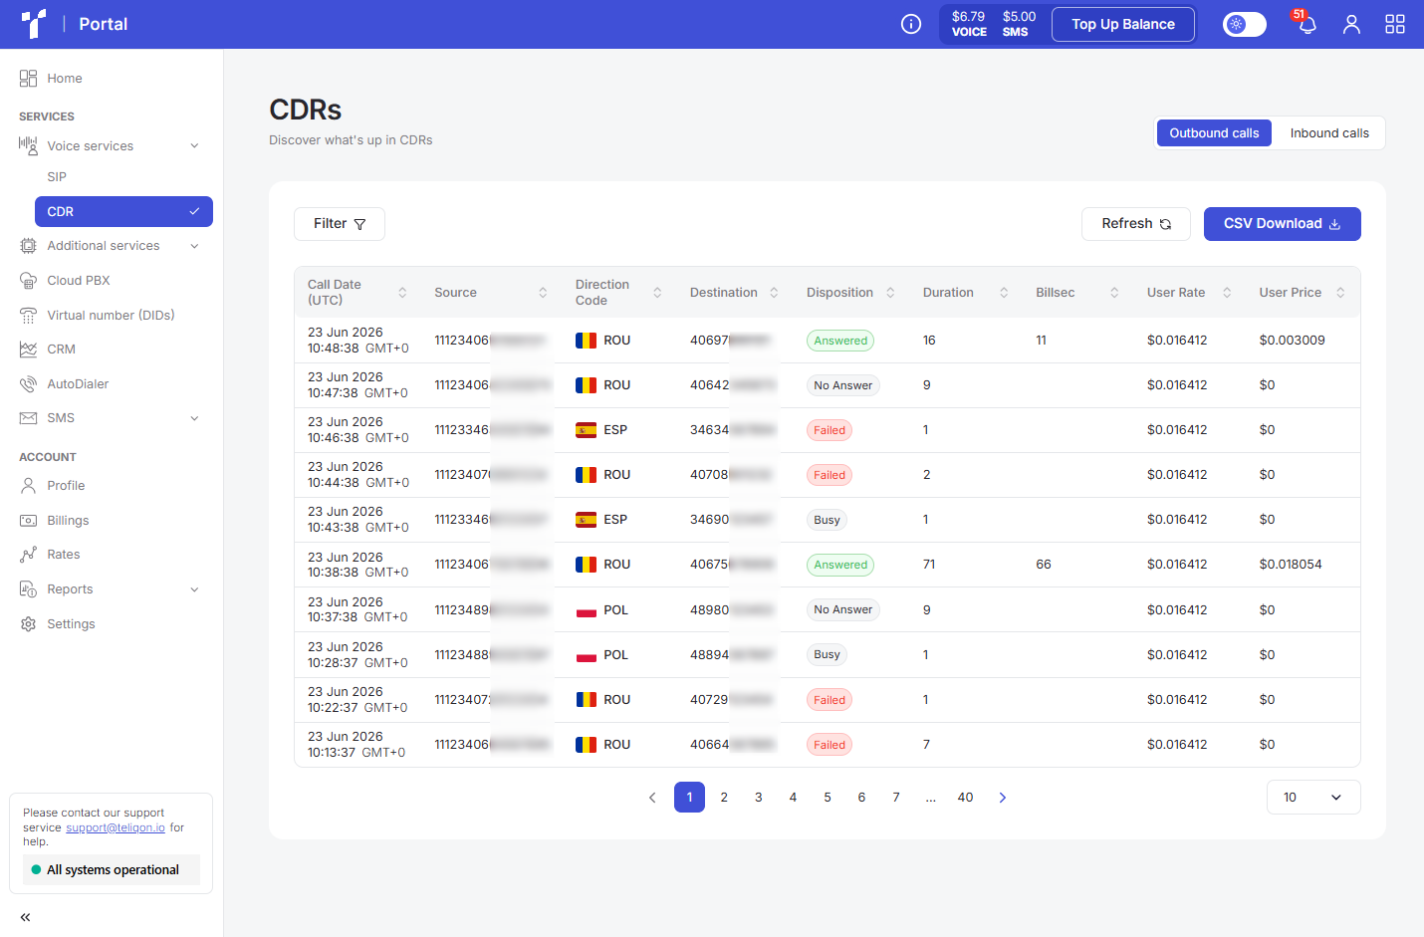Click POL direction in 10:37:38 row

(602, 610)
